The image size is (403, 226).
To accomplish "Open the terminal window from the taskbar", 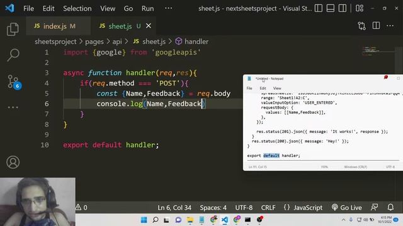I will coord(247,220).
